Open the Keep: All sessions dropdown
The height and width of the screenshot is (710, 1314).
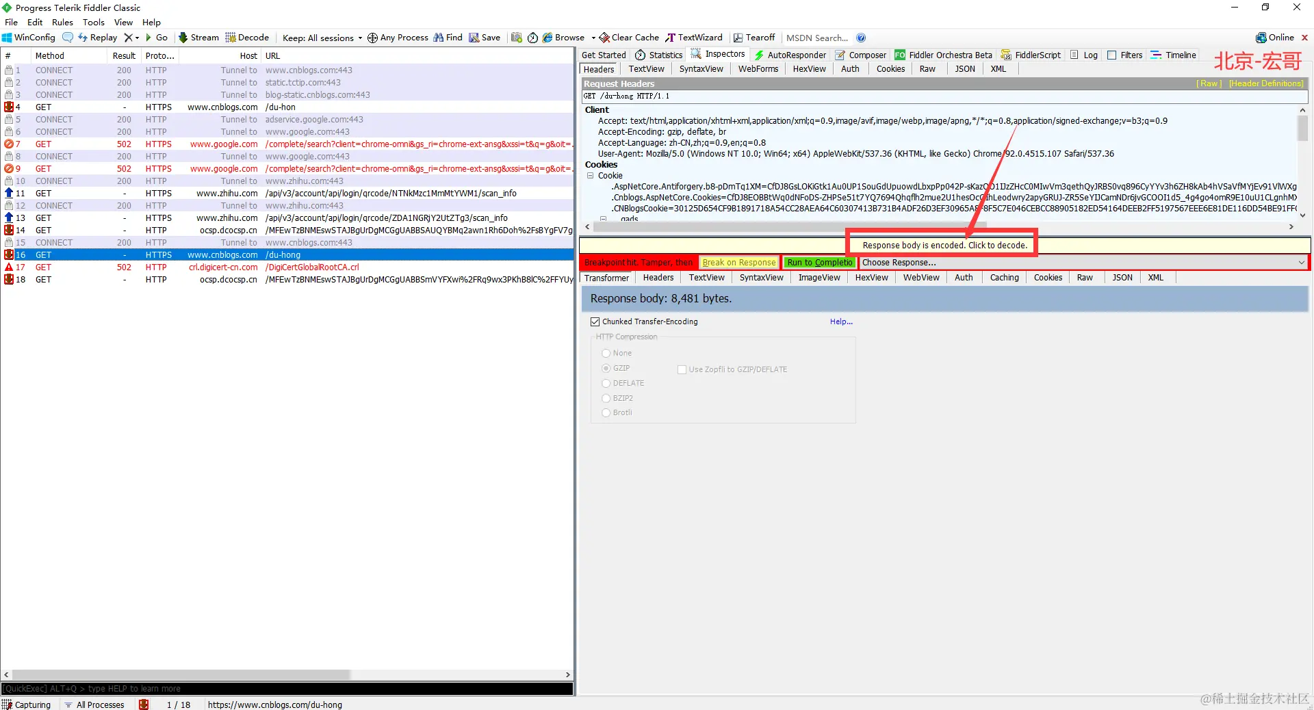point(322,38)
